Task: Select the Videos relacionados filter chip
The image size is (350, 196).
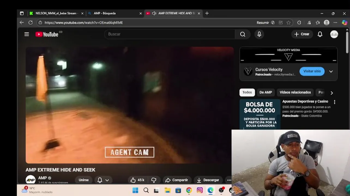Action: [295, 93]
